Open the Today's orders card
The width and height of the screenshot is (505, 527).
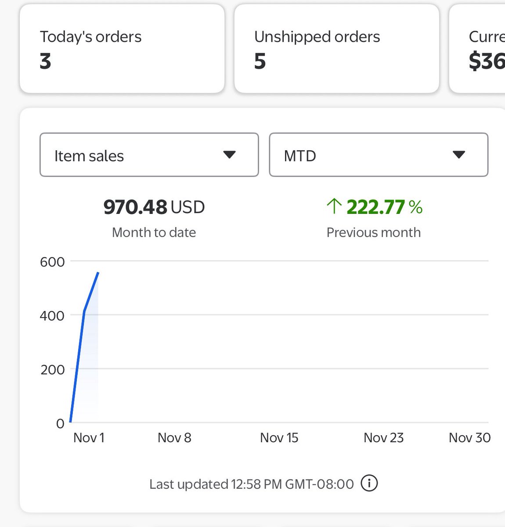click(122, 48)
